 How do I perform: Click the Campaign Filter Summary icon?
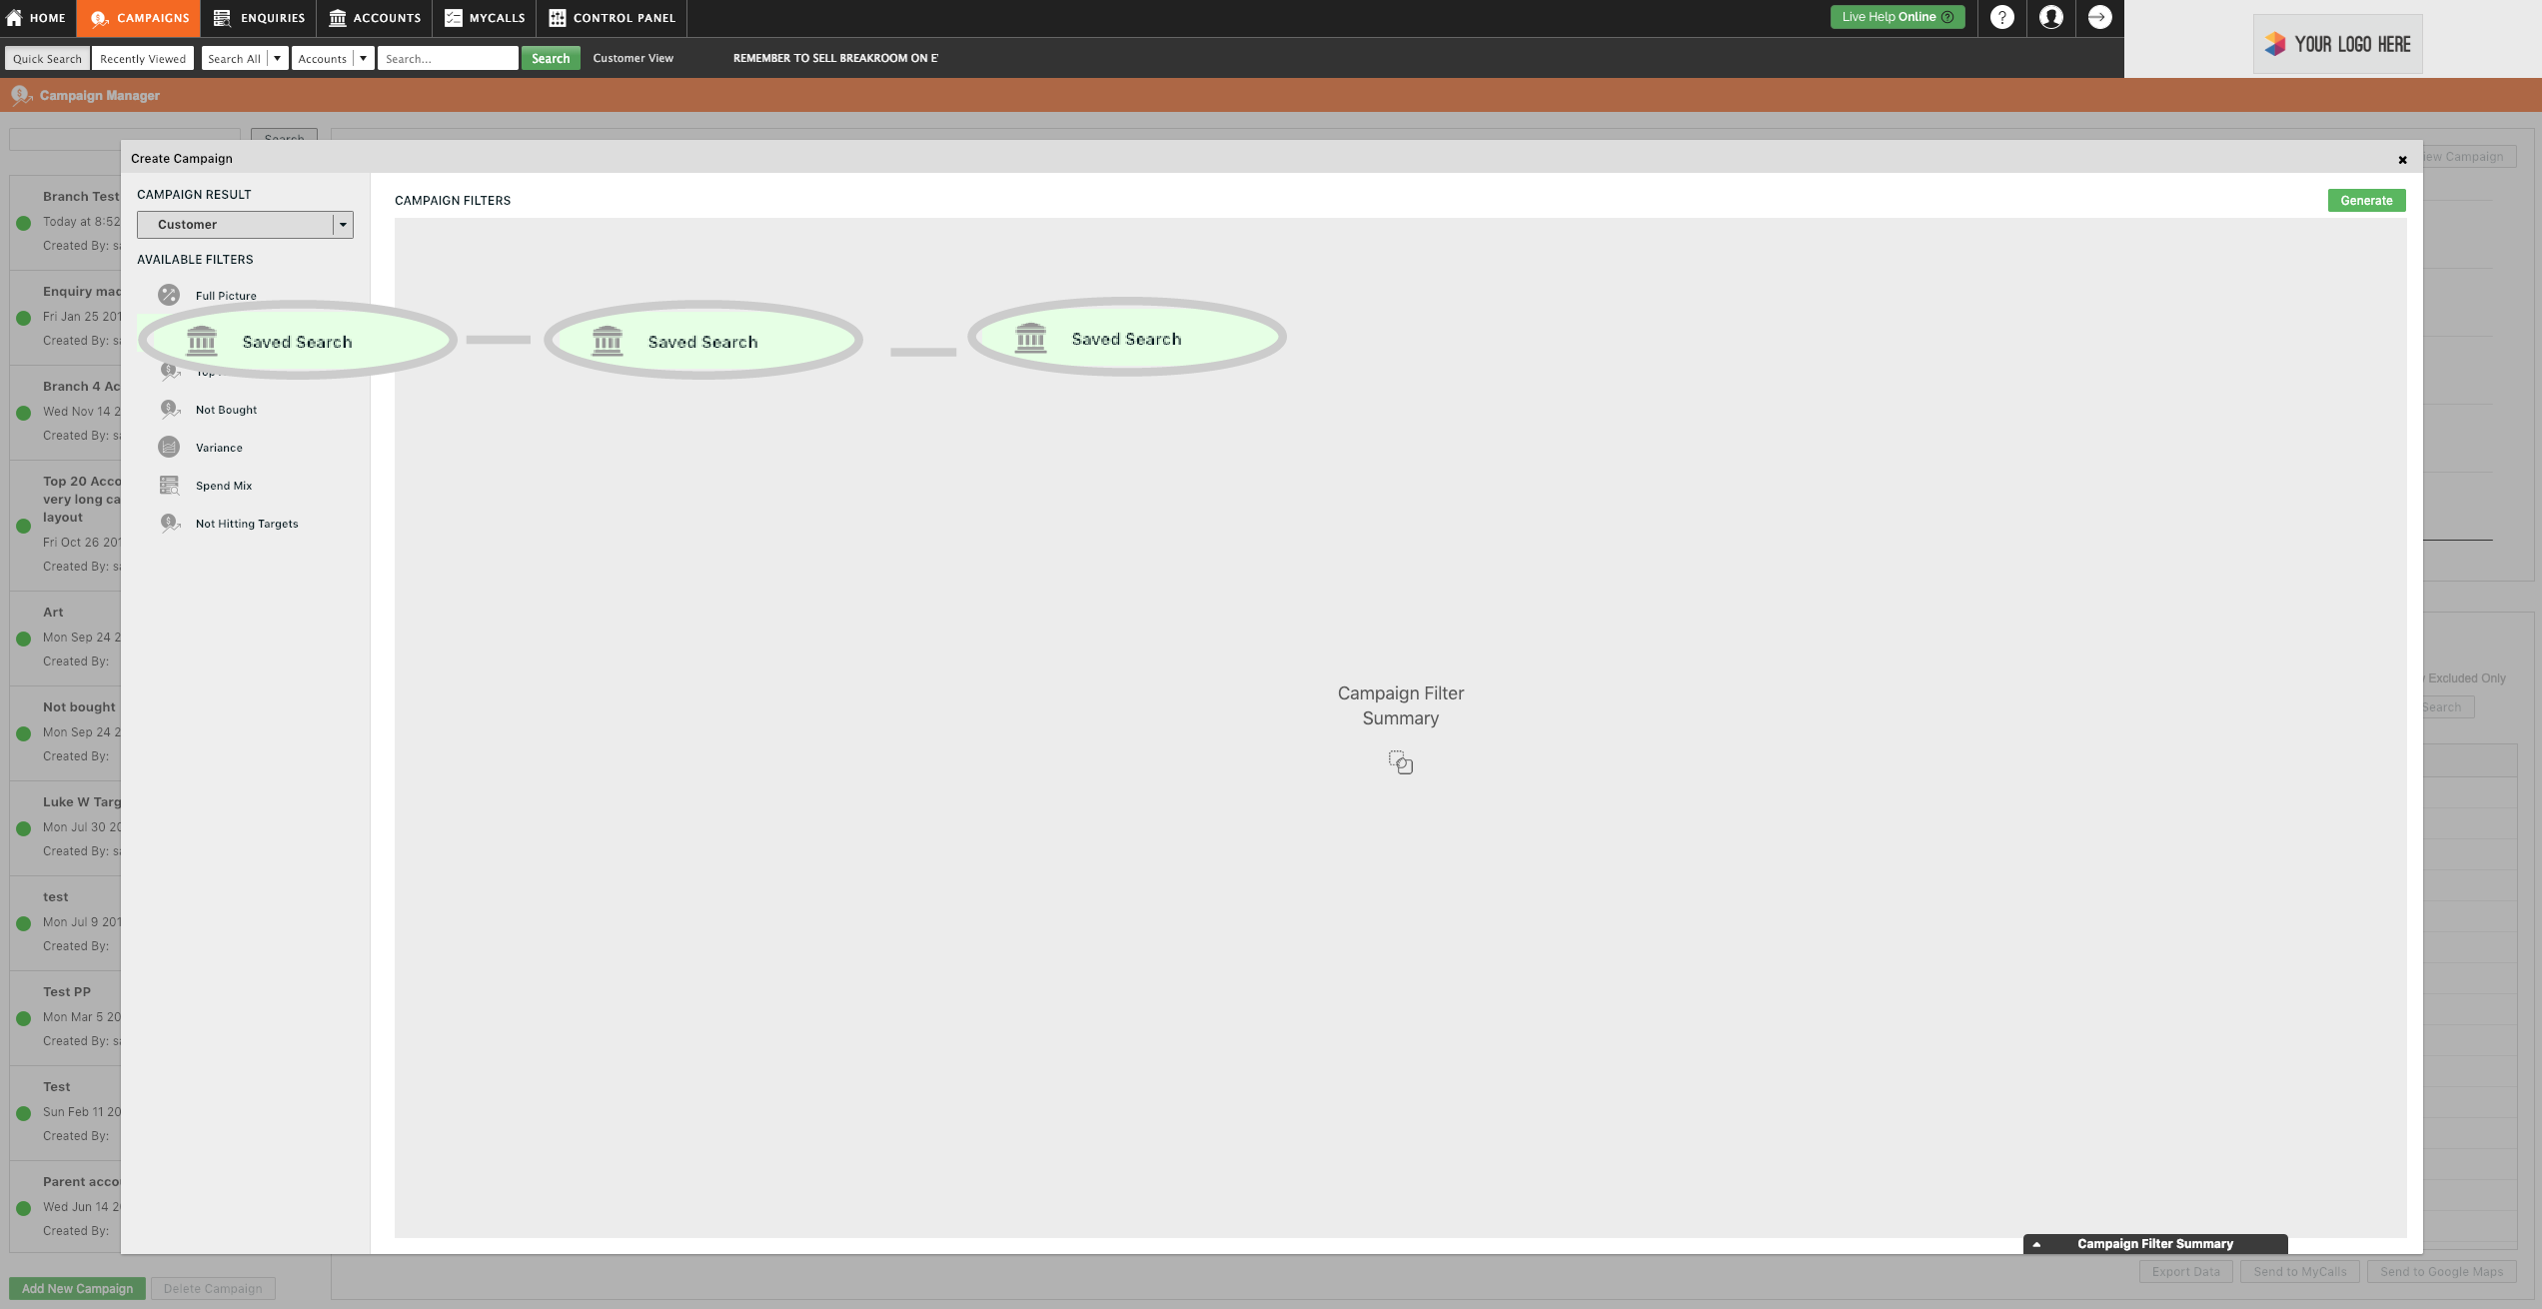[1400, 763]
